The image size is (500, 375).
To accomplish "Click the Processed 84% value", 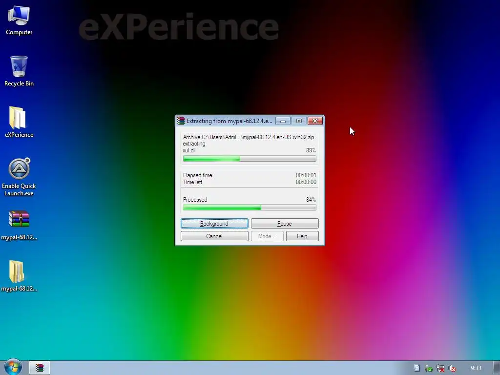I will tap(311, 200).
